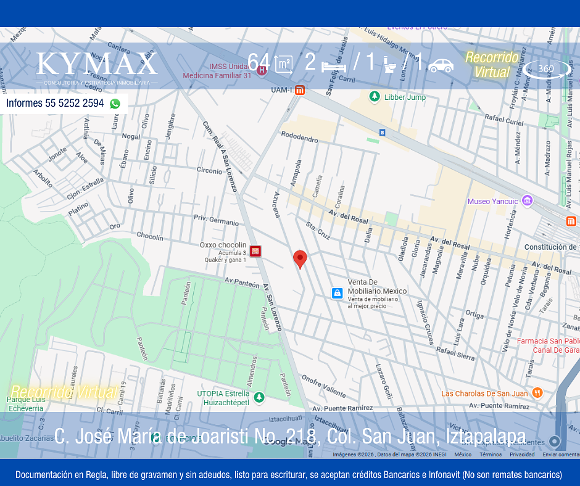
Task: Click the Recorrido Virtual label at bottom left
Action: 64,392
